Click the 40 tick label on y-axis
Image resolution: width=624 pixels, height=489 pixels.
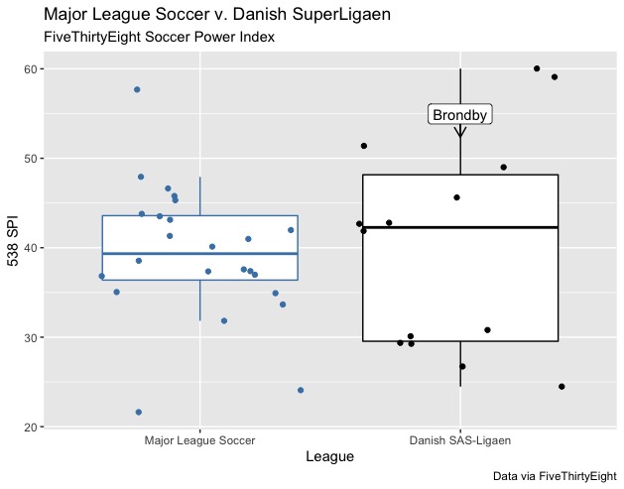click(x=32, y=248)
